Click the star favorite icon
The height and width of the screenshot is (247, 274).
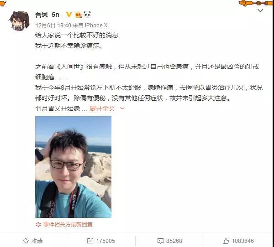click(26, 241)
